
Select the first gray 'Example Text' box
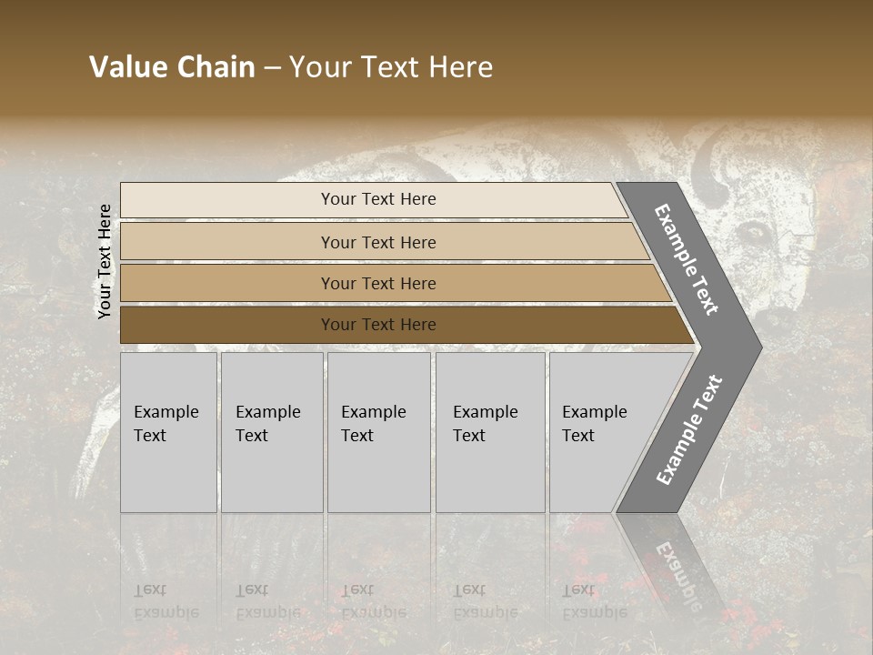click(168, 432)
